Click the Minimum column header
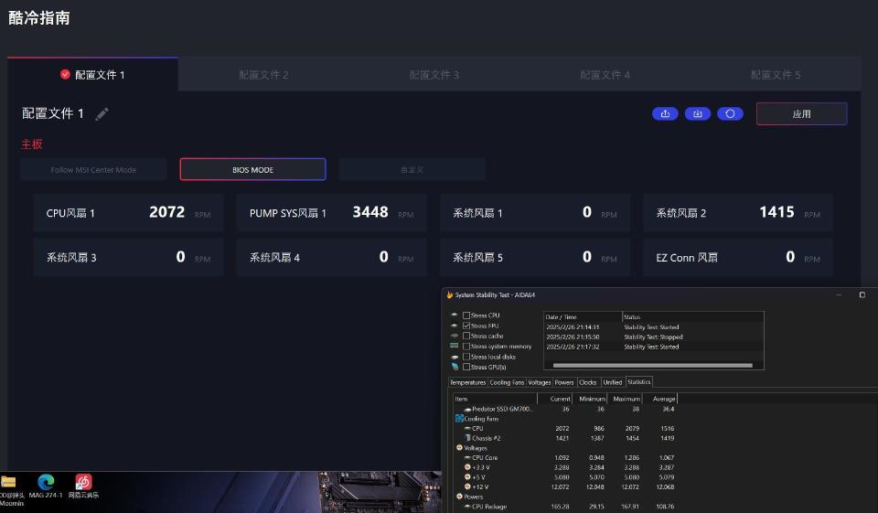 [x=589, y=399]
